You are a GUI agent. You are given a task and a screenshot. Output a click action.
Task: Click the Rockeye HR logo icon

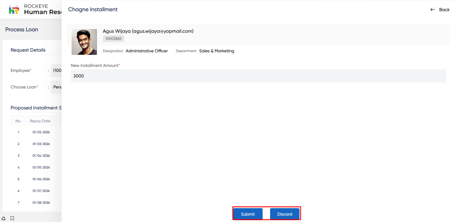click(x=14, y=10)
